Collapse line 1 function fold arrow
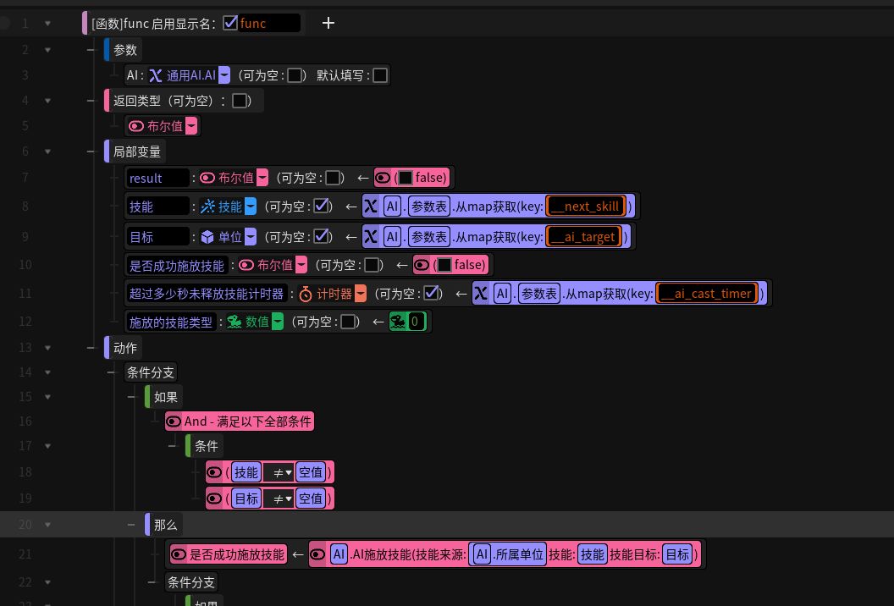 pyautogui.click(x=48, y=24)
